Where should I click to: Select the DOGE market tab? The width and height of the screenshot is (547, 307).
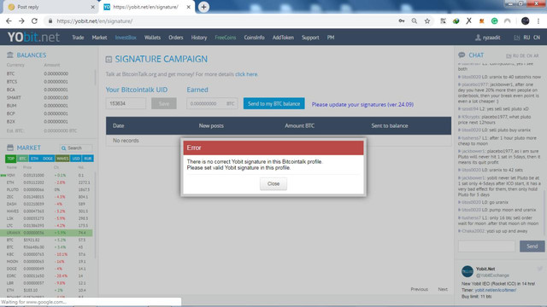click(x=48, y=159)
